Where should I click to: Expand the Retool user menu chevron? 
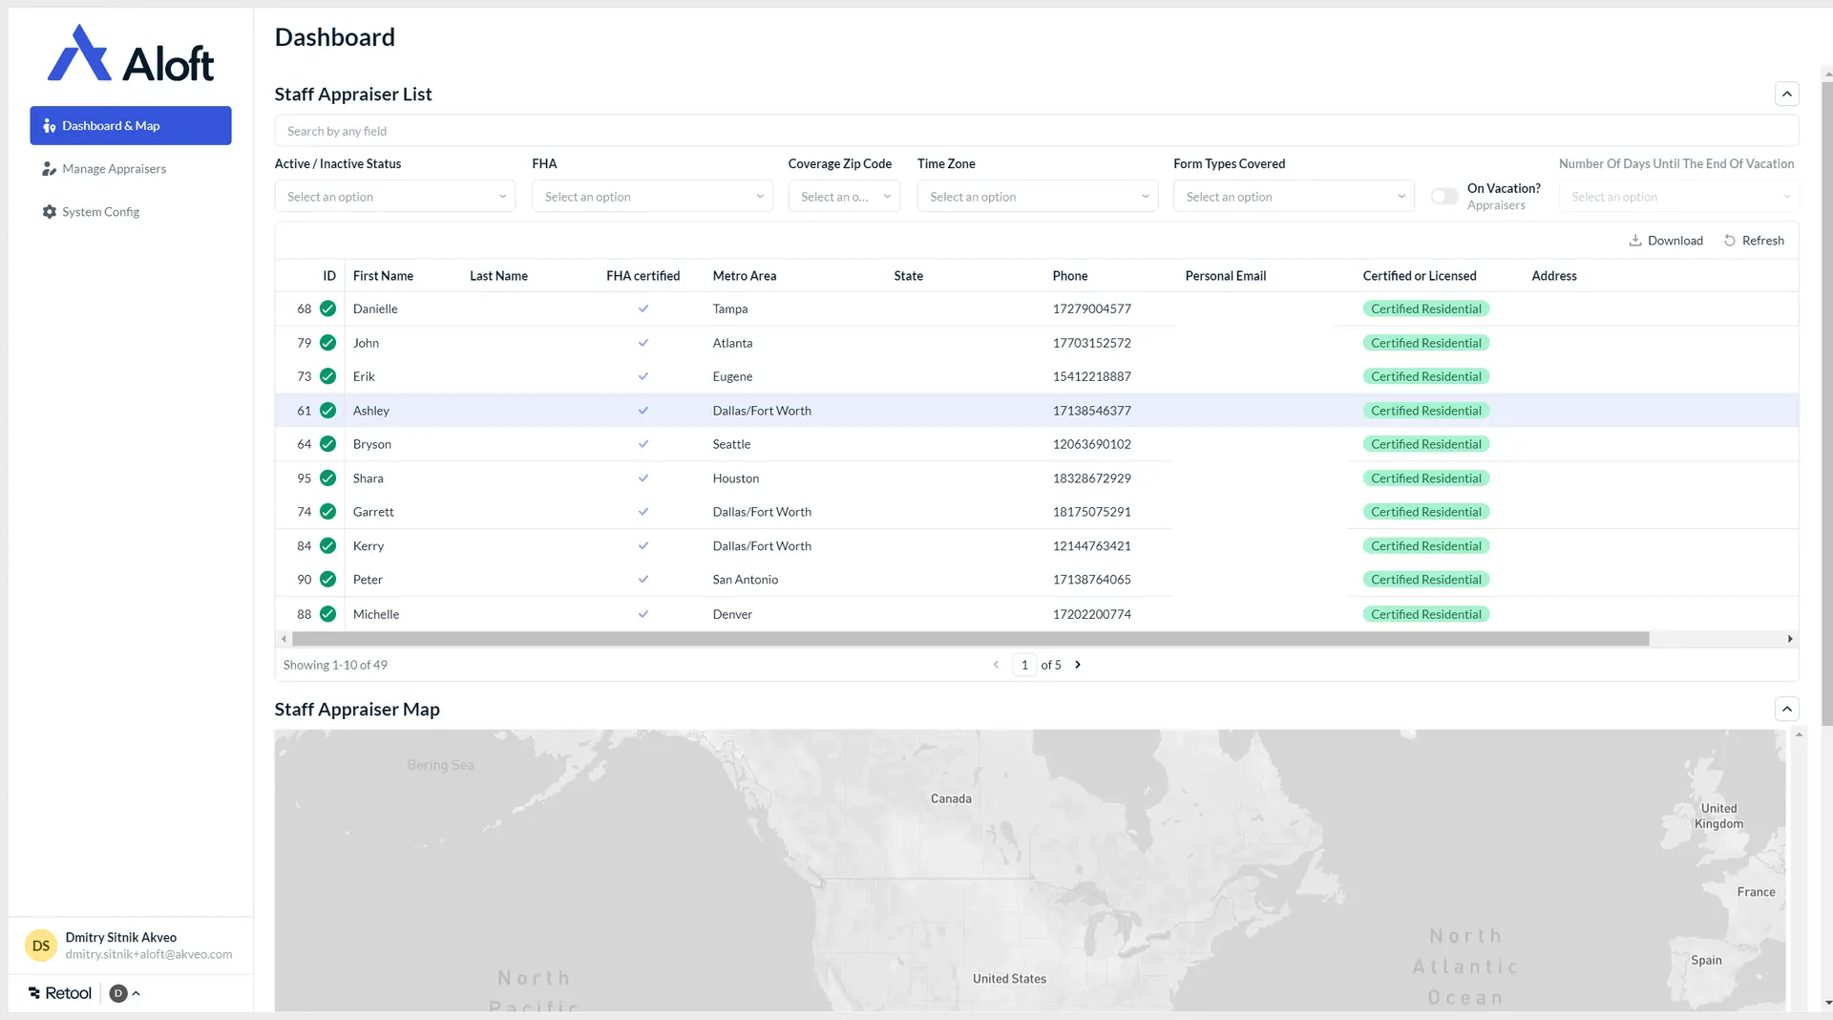[x=136, y=993]
